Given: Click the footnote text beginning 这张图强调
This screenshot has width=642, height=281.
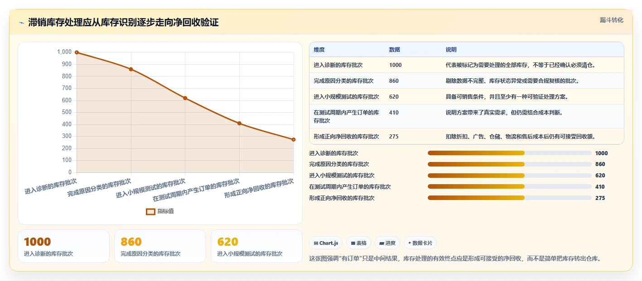Looking at the screenshot, I should coord(455,259).
